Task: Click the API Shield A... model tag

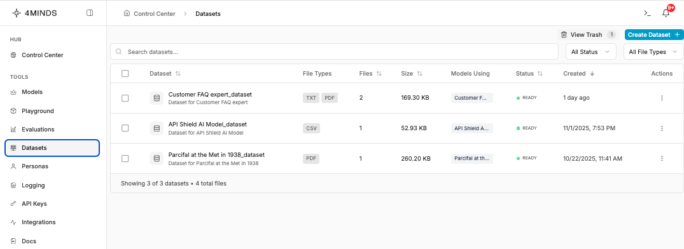Action: click(x=472, y=128)
